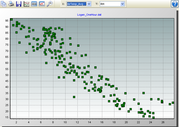Click the 50 label on Y axis
The image size is (179, 127).
tap(7, 75)
